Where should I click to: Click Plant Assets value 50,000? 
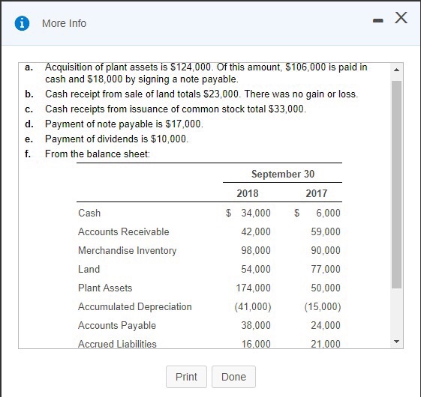326,288
